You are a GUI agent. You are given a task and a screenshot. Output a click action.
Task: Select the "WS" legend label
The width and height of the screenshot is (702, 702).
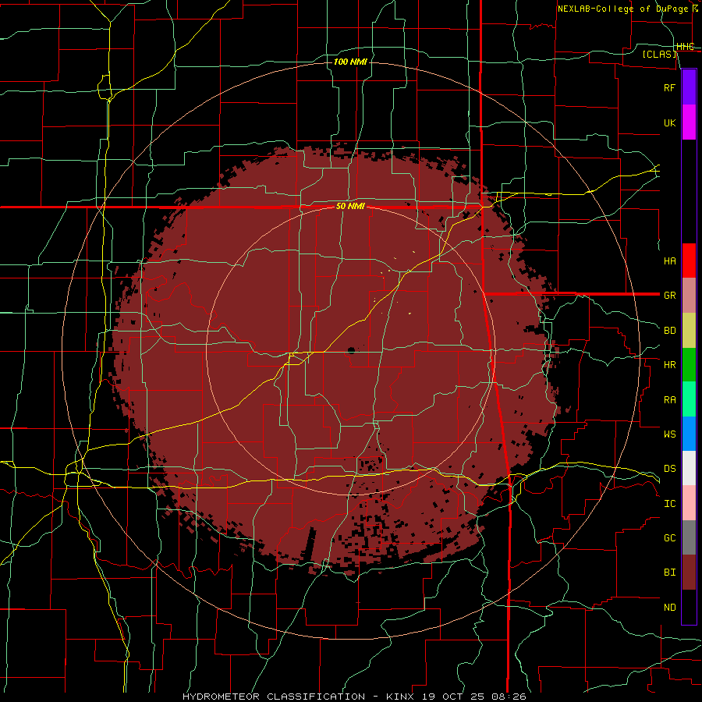click(x=669, y=434)
